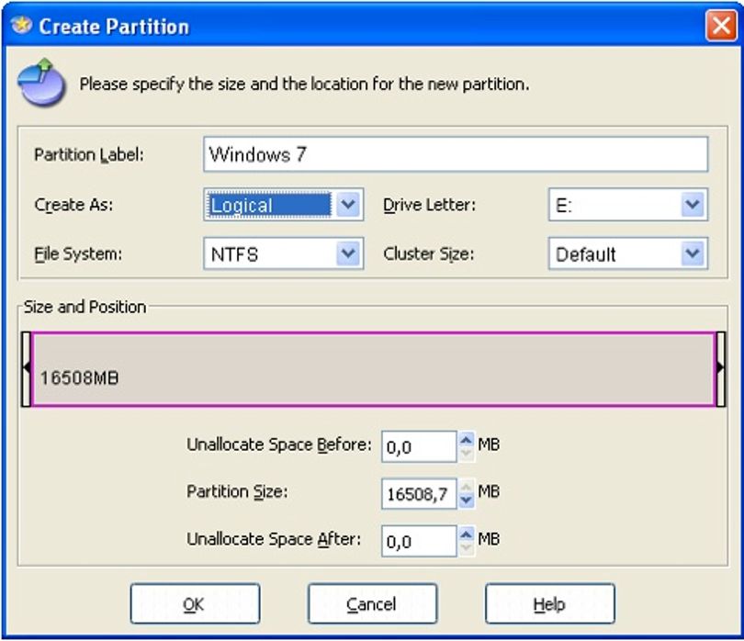Click the Create Partition title bar icon
This screenshot has width=744, height=641.
tap(21, 25)
